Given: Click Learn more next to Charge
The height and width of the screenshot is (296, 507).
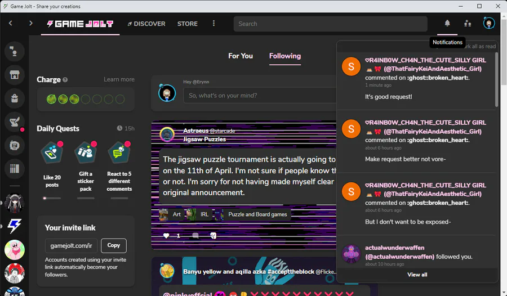Looking at the screenshot, I should (119, 79).
